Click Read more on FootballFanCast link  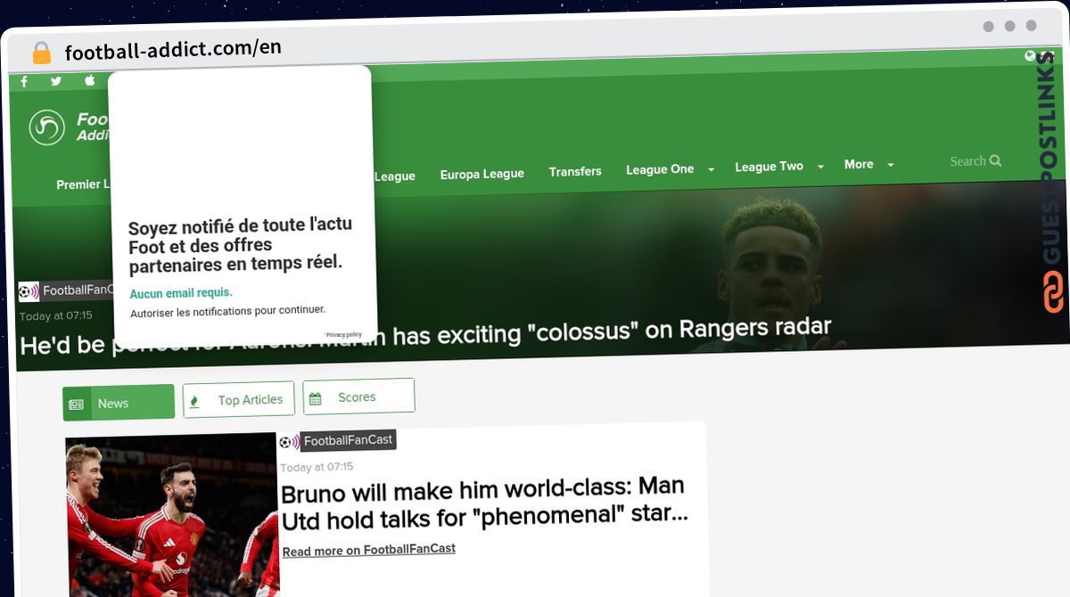point(368,550)
